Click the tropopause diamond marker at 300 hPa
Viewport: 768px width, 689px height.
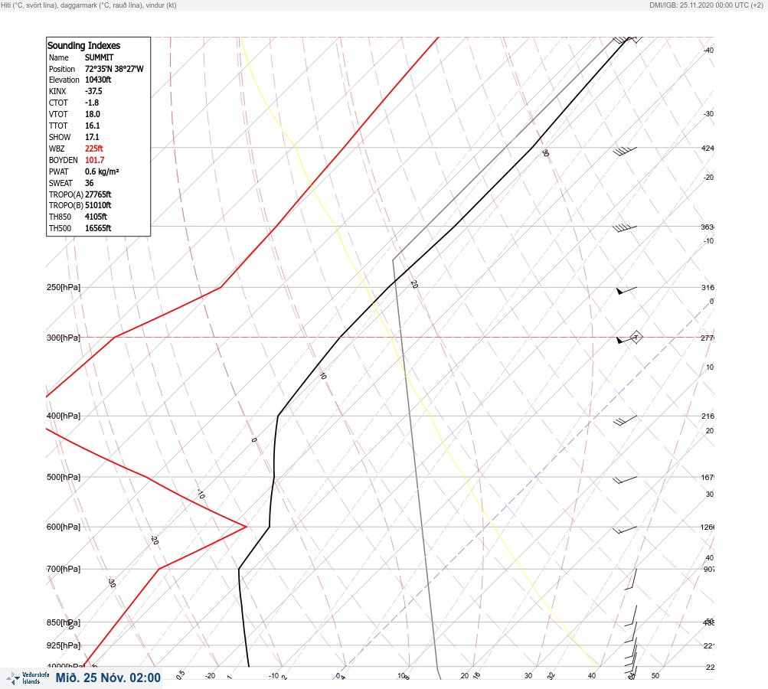coord(636,337)
